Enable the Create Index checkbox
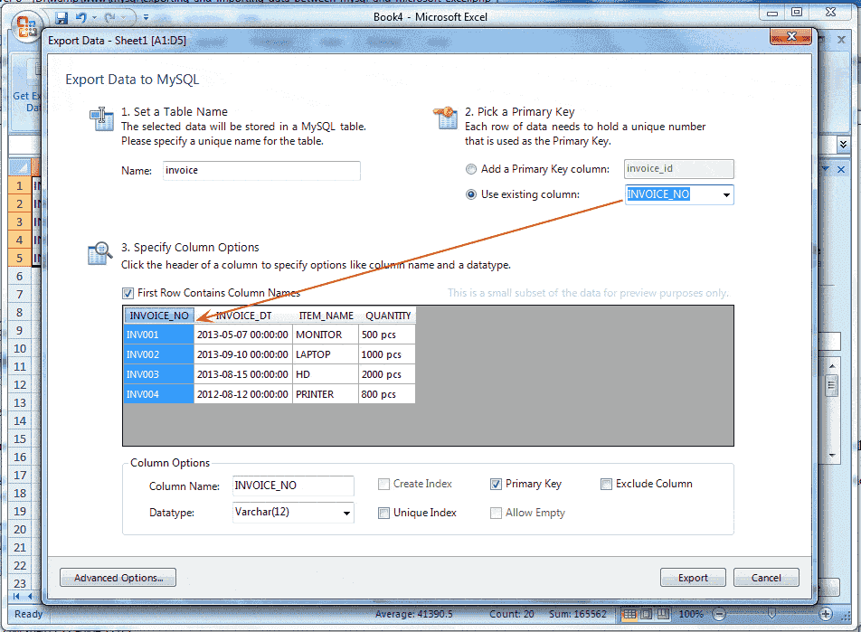Screen dimensions: 861x632 pos(383,485)
